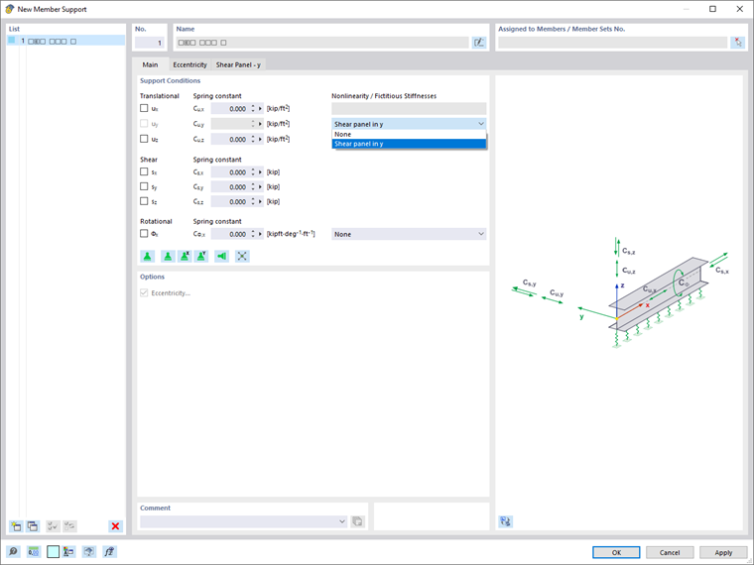Image resolution: width=754 pixels, height=565 pixels.
Task: Click the light cyan color swatch
Action: point(53,551)
